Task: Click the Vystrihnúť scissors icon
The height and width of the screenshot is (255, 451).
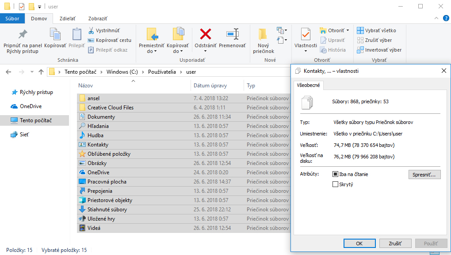Action: pyautogui.click(x=91, y=30)
